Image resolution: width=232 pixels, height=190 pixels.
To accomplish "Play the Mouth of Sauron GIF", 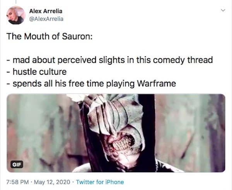I will pos(116,133).
